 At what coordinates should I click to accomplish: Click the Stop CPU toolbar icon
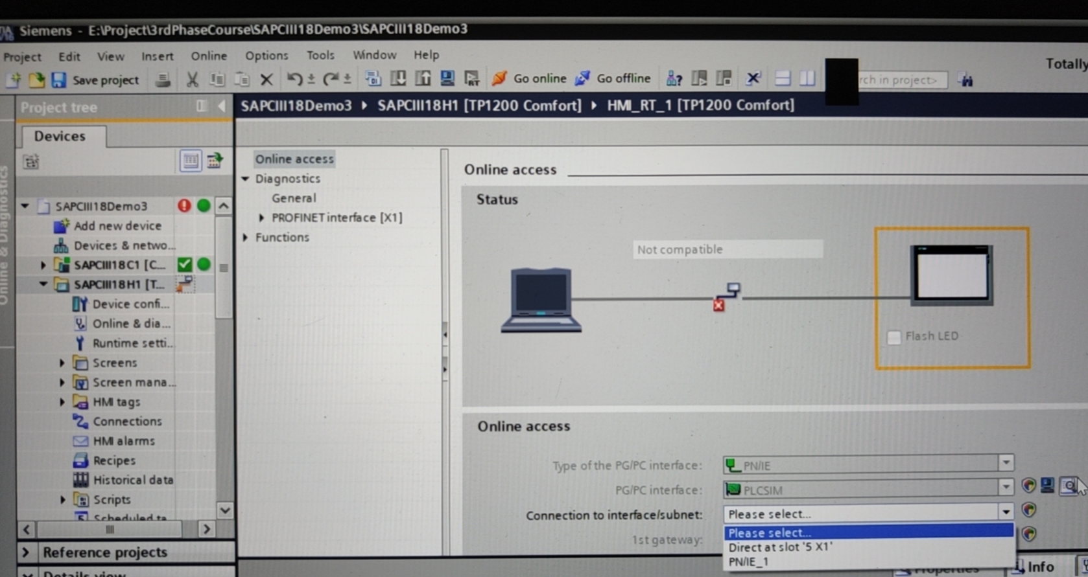tap(724, 78)
